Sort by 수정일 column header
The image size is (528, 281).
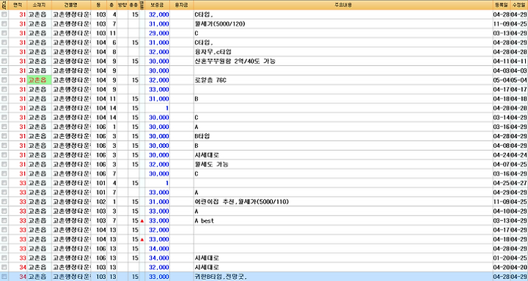tap(519, 5)
